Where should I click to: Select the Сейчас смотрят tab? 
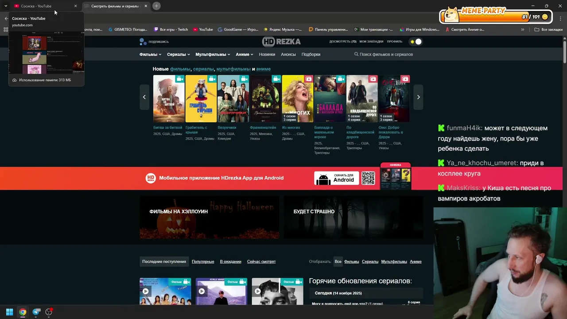(261, 262)
